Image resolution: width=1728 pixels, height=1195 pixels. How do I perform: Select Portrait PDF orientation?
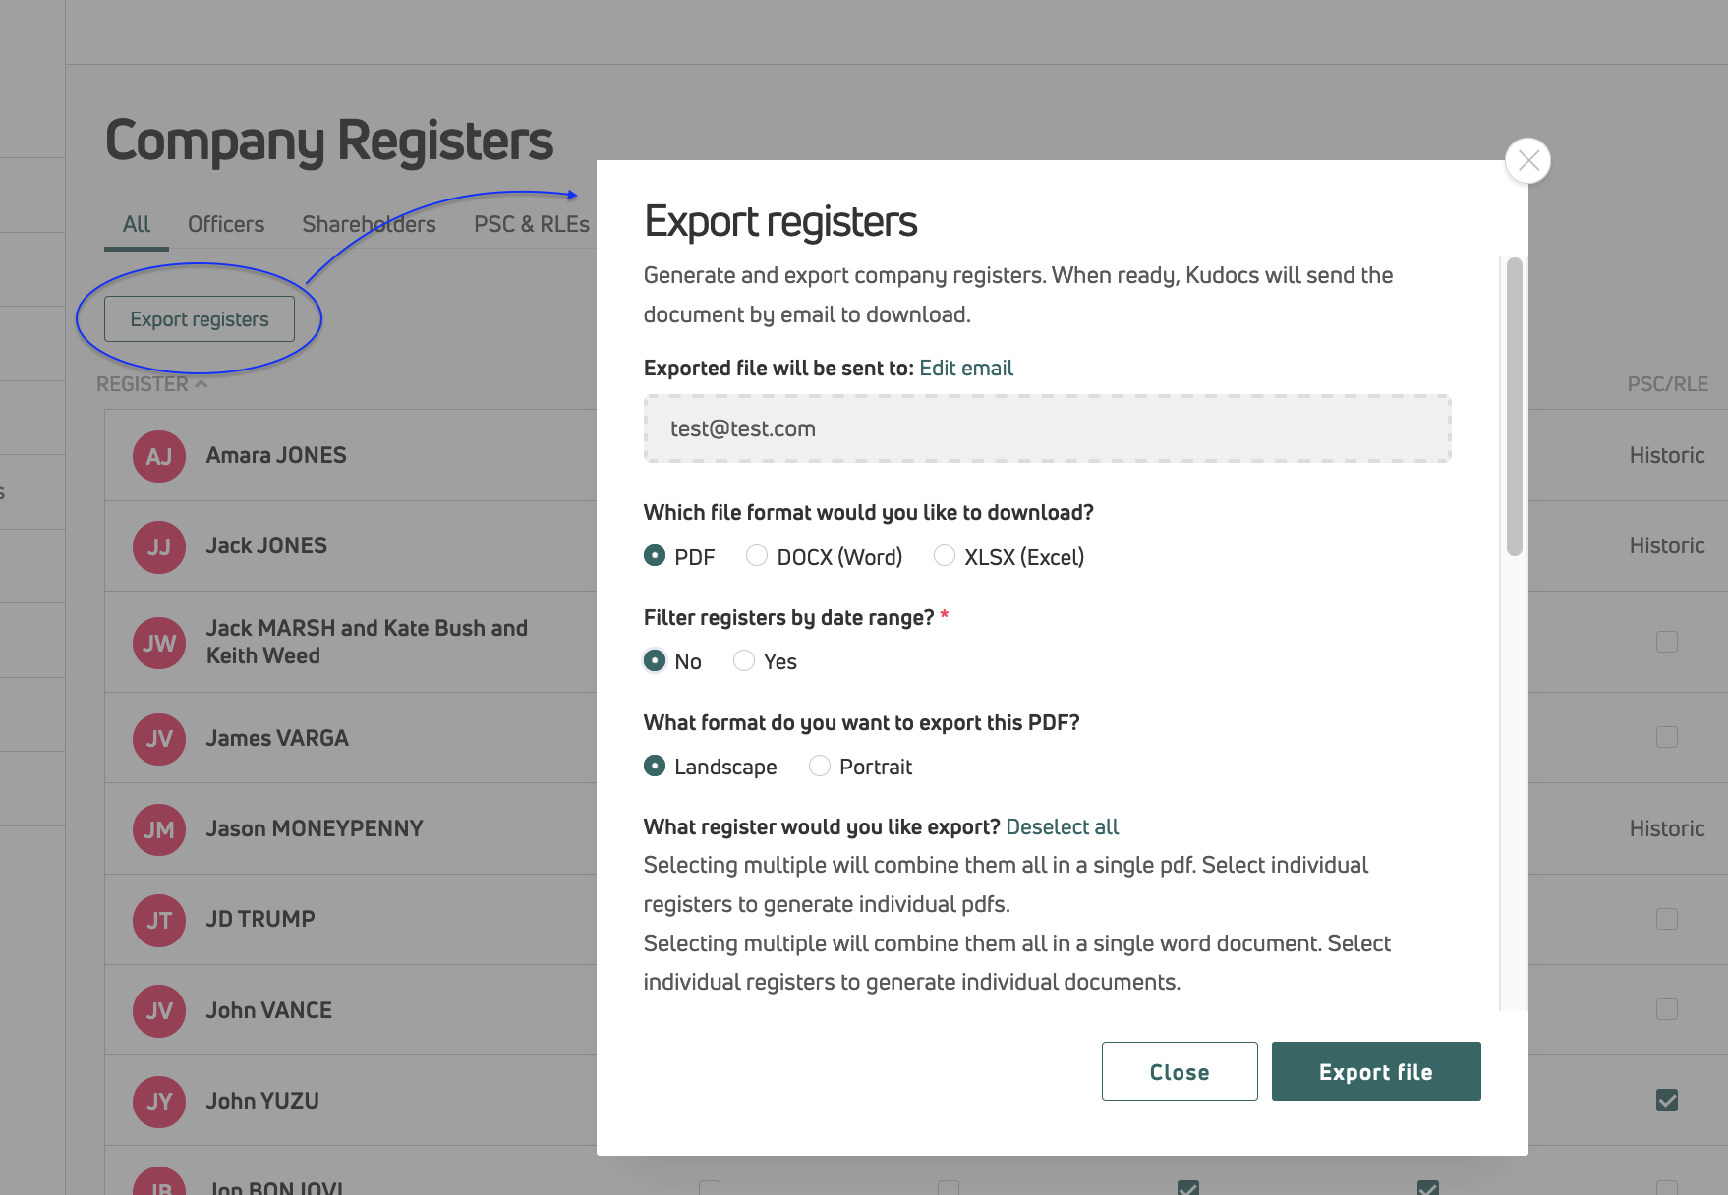820,766
